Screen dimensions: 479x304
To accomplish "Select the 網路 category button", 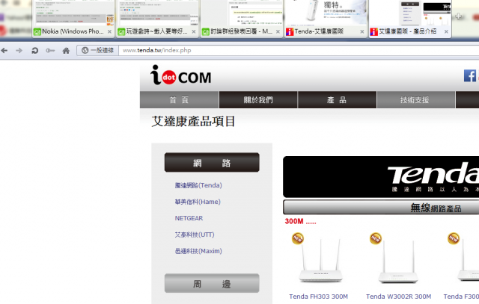I will pyautogui.click(x=212, y=163).
